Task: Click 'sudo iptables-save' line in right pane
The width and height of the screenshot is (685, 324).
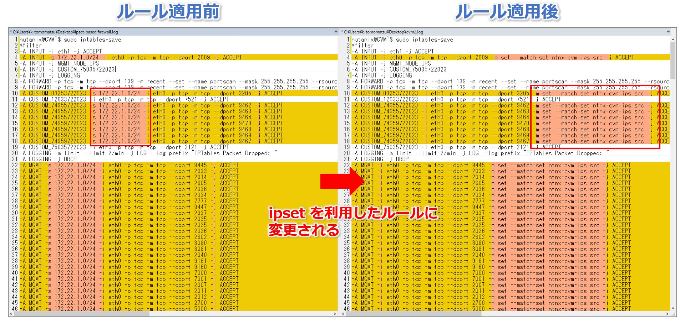Action: click(x=402, y=40)
